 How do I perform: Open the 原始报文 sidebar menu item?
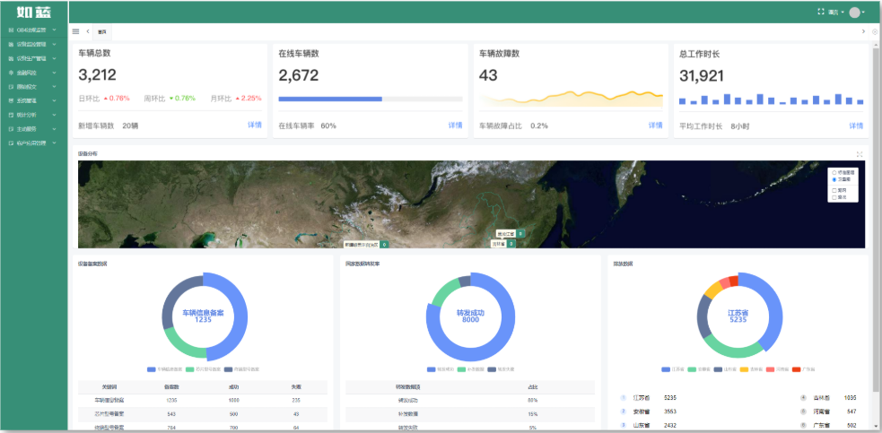(x=31, y=86)
